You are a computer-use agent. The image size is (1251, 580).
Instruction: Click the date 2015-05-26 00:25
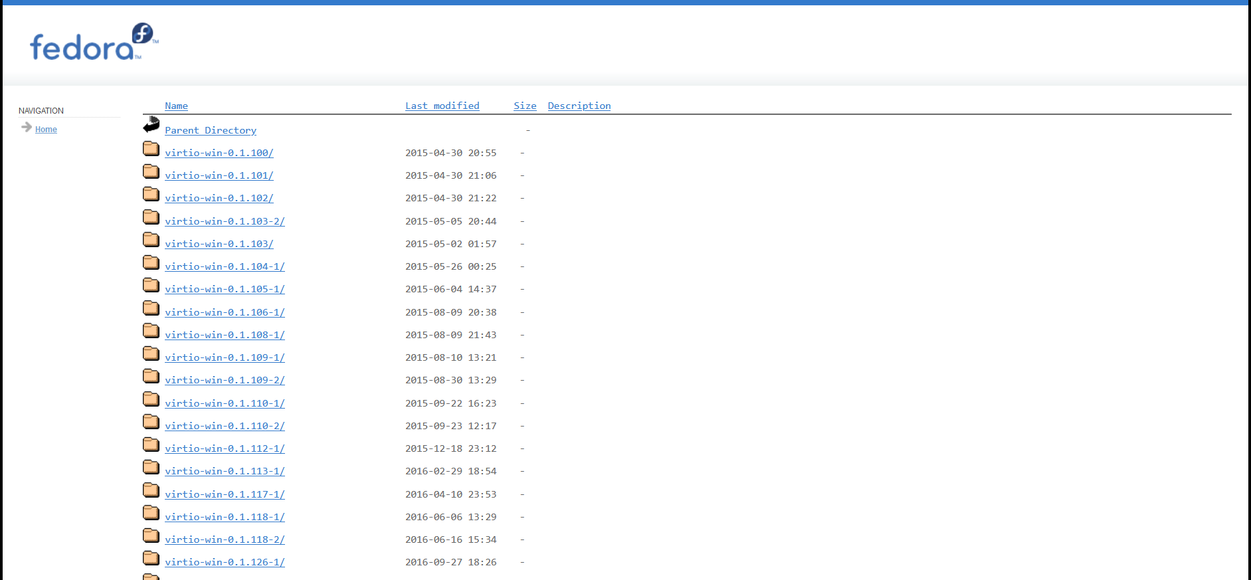[451, 266]
